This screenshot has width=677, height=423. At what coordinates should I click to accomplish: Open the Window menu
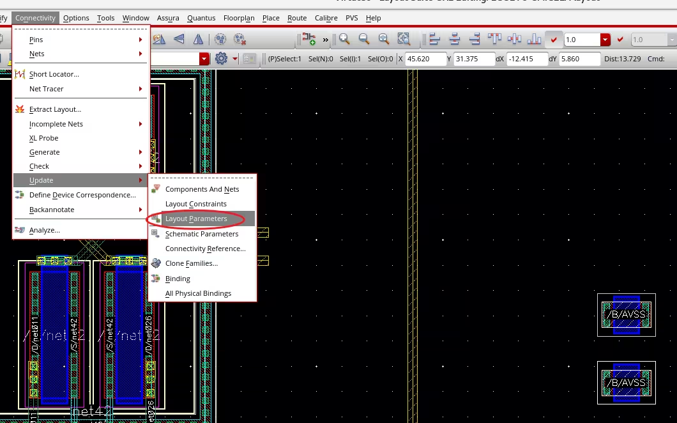(135, 18)
